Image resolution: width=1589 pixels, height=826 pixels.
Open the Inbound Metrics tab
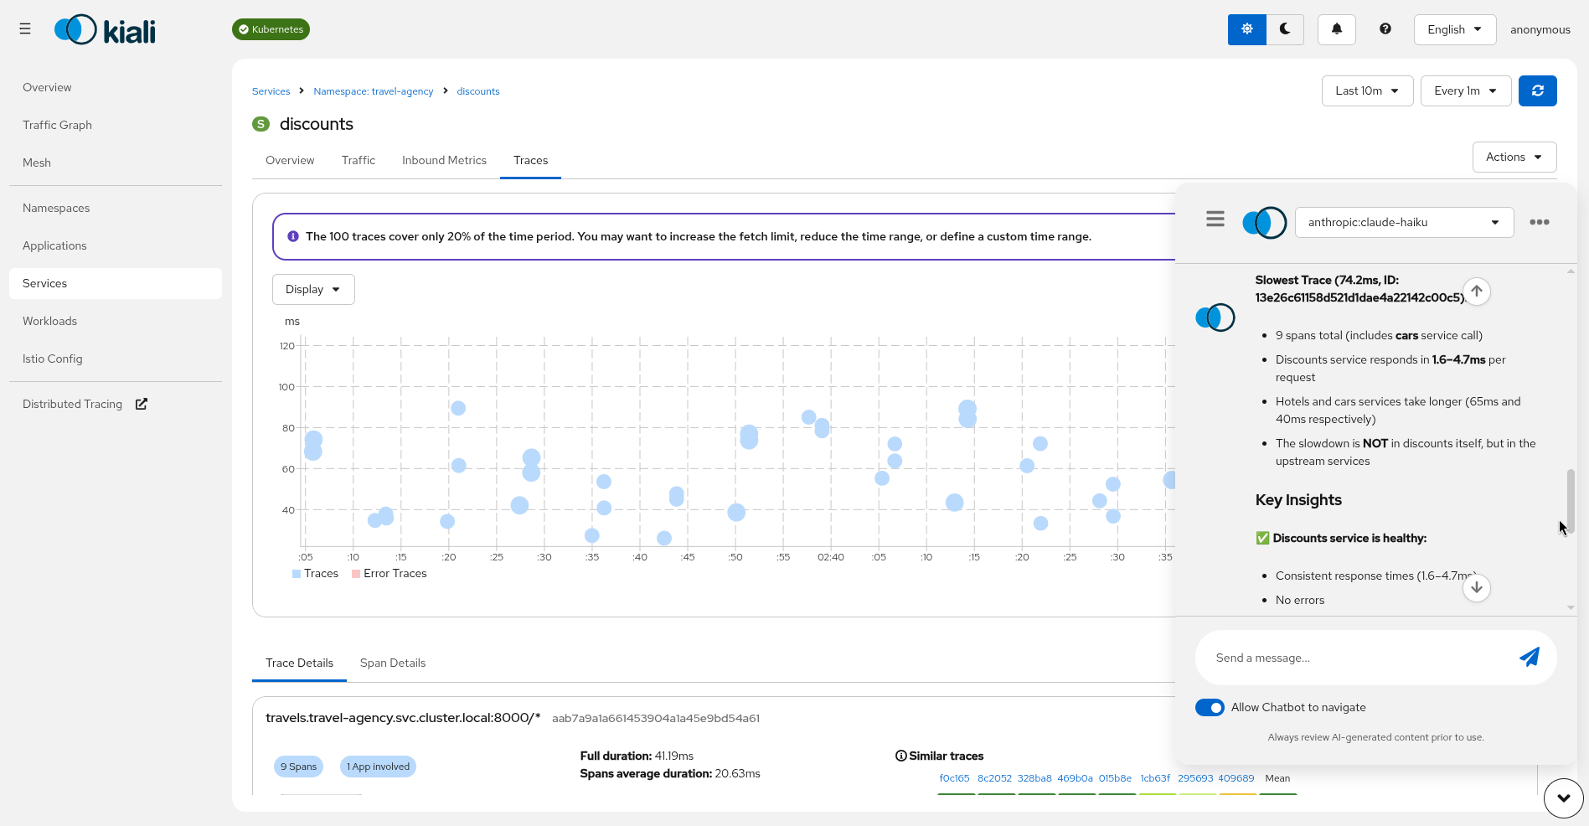444,160
